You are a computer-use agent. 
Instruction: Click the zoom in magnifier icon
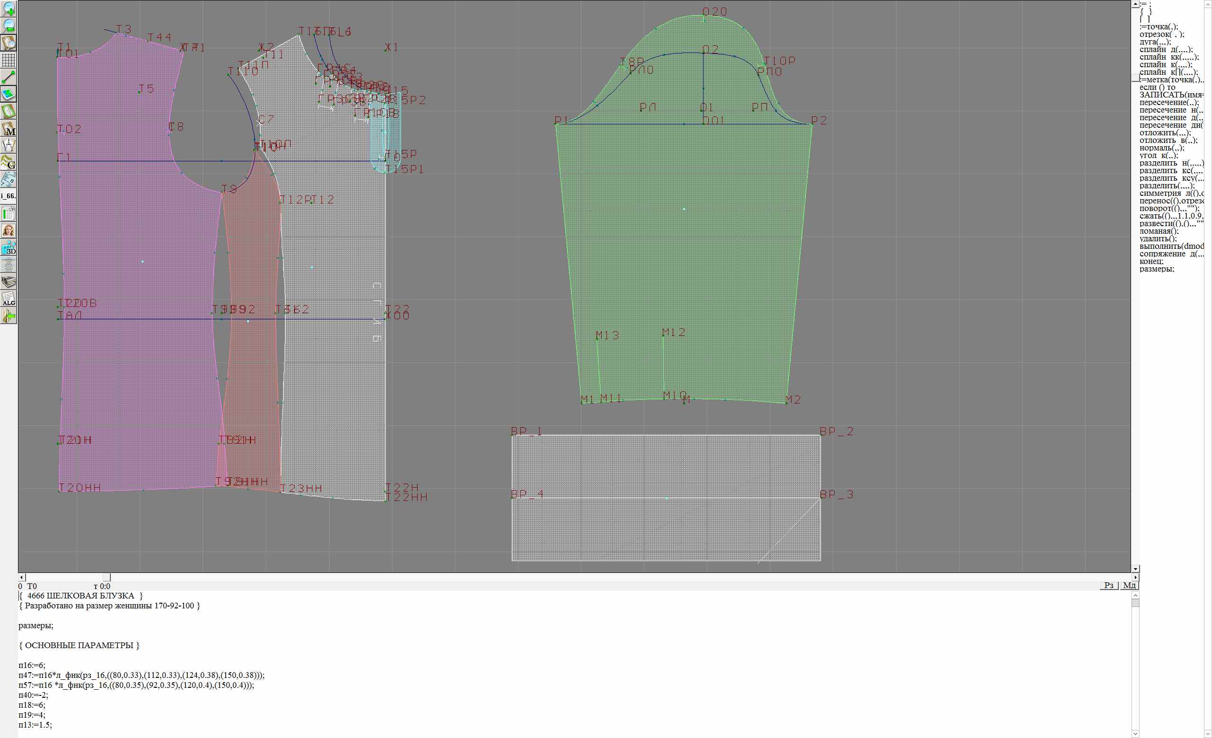pos(9,9)
